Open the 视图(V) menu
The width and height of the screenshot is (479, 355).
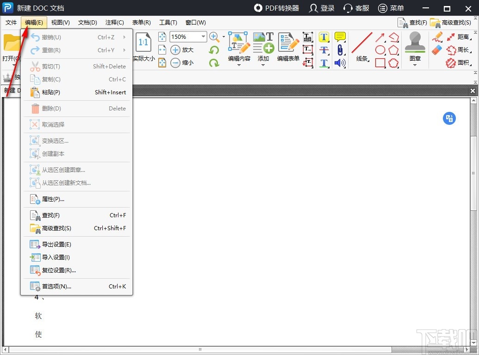[x=60, y=22]
